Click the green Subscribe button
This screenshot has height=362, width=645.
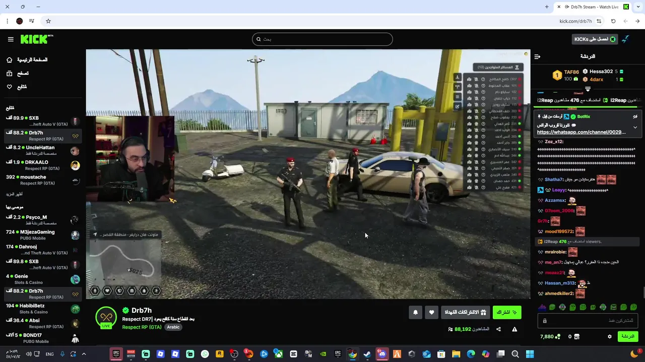click(506, 312)
